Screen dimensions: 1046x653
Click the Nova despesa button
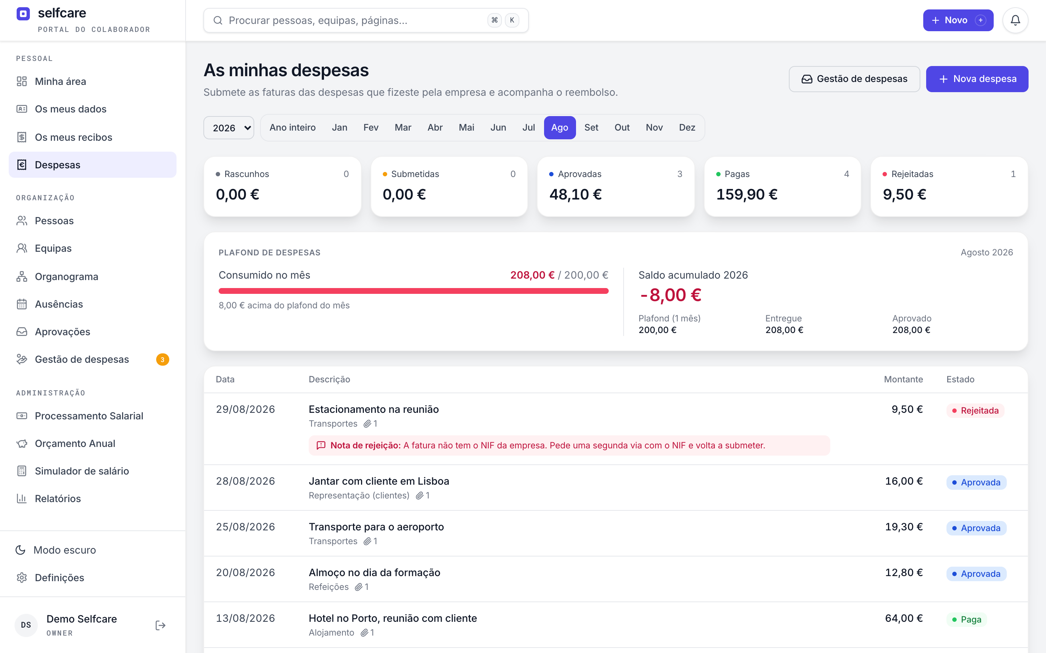(x=977, y=79)
